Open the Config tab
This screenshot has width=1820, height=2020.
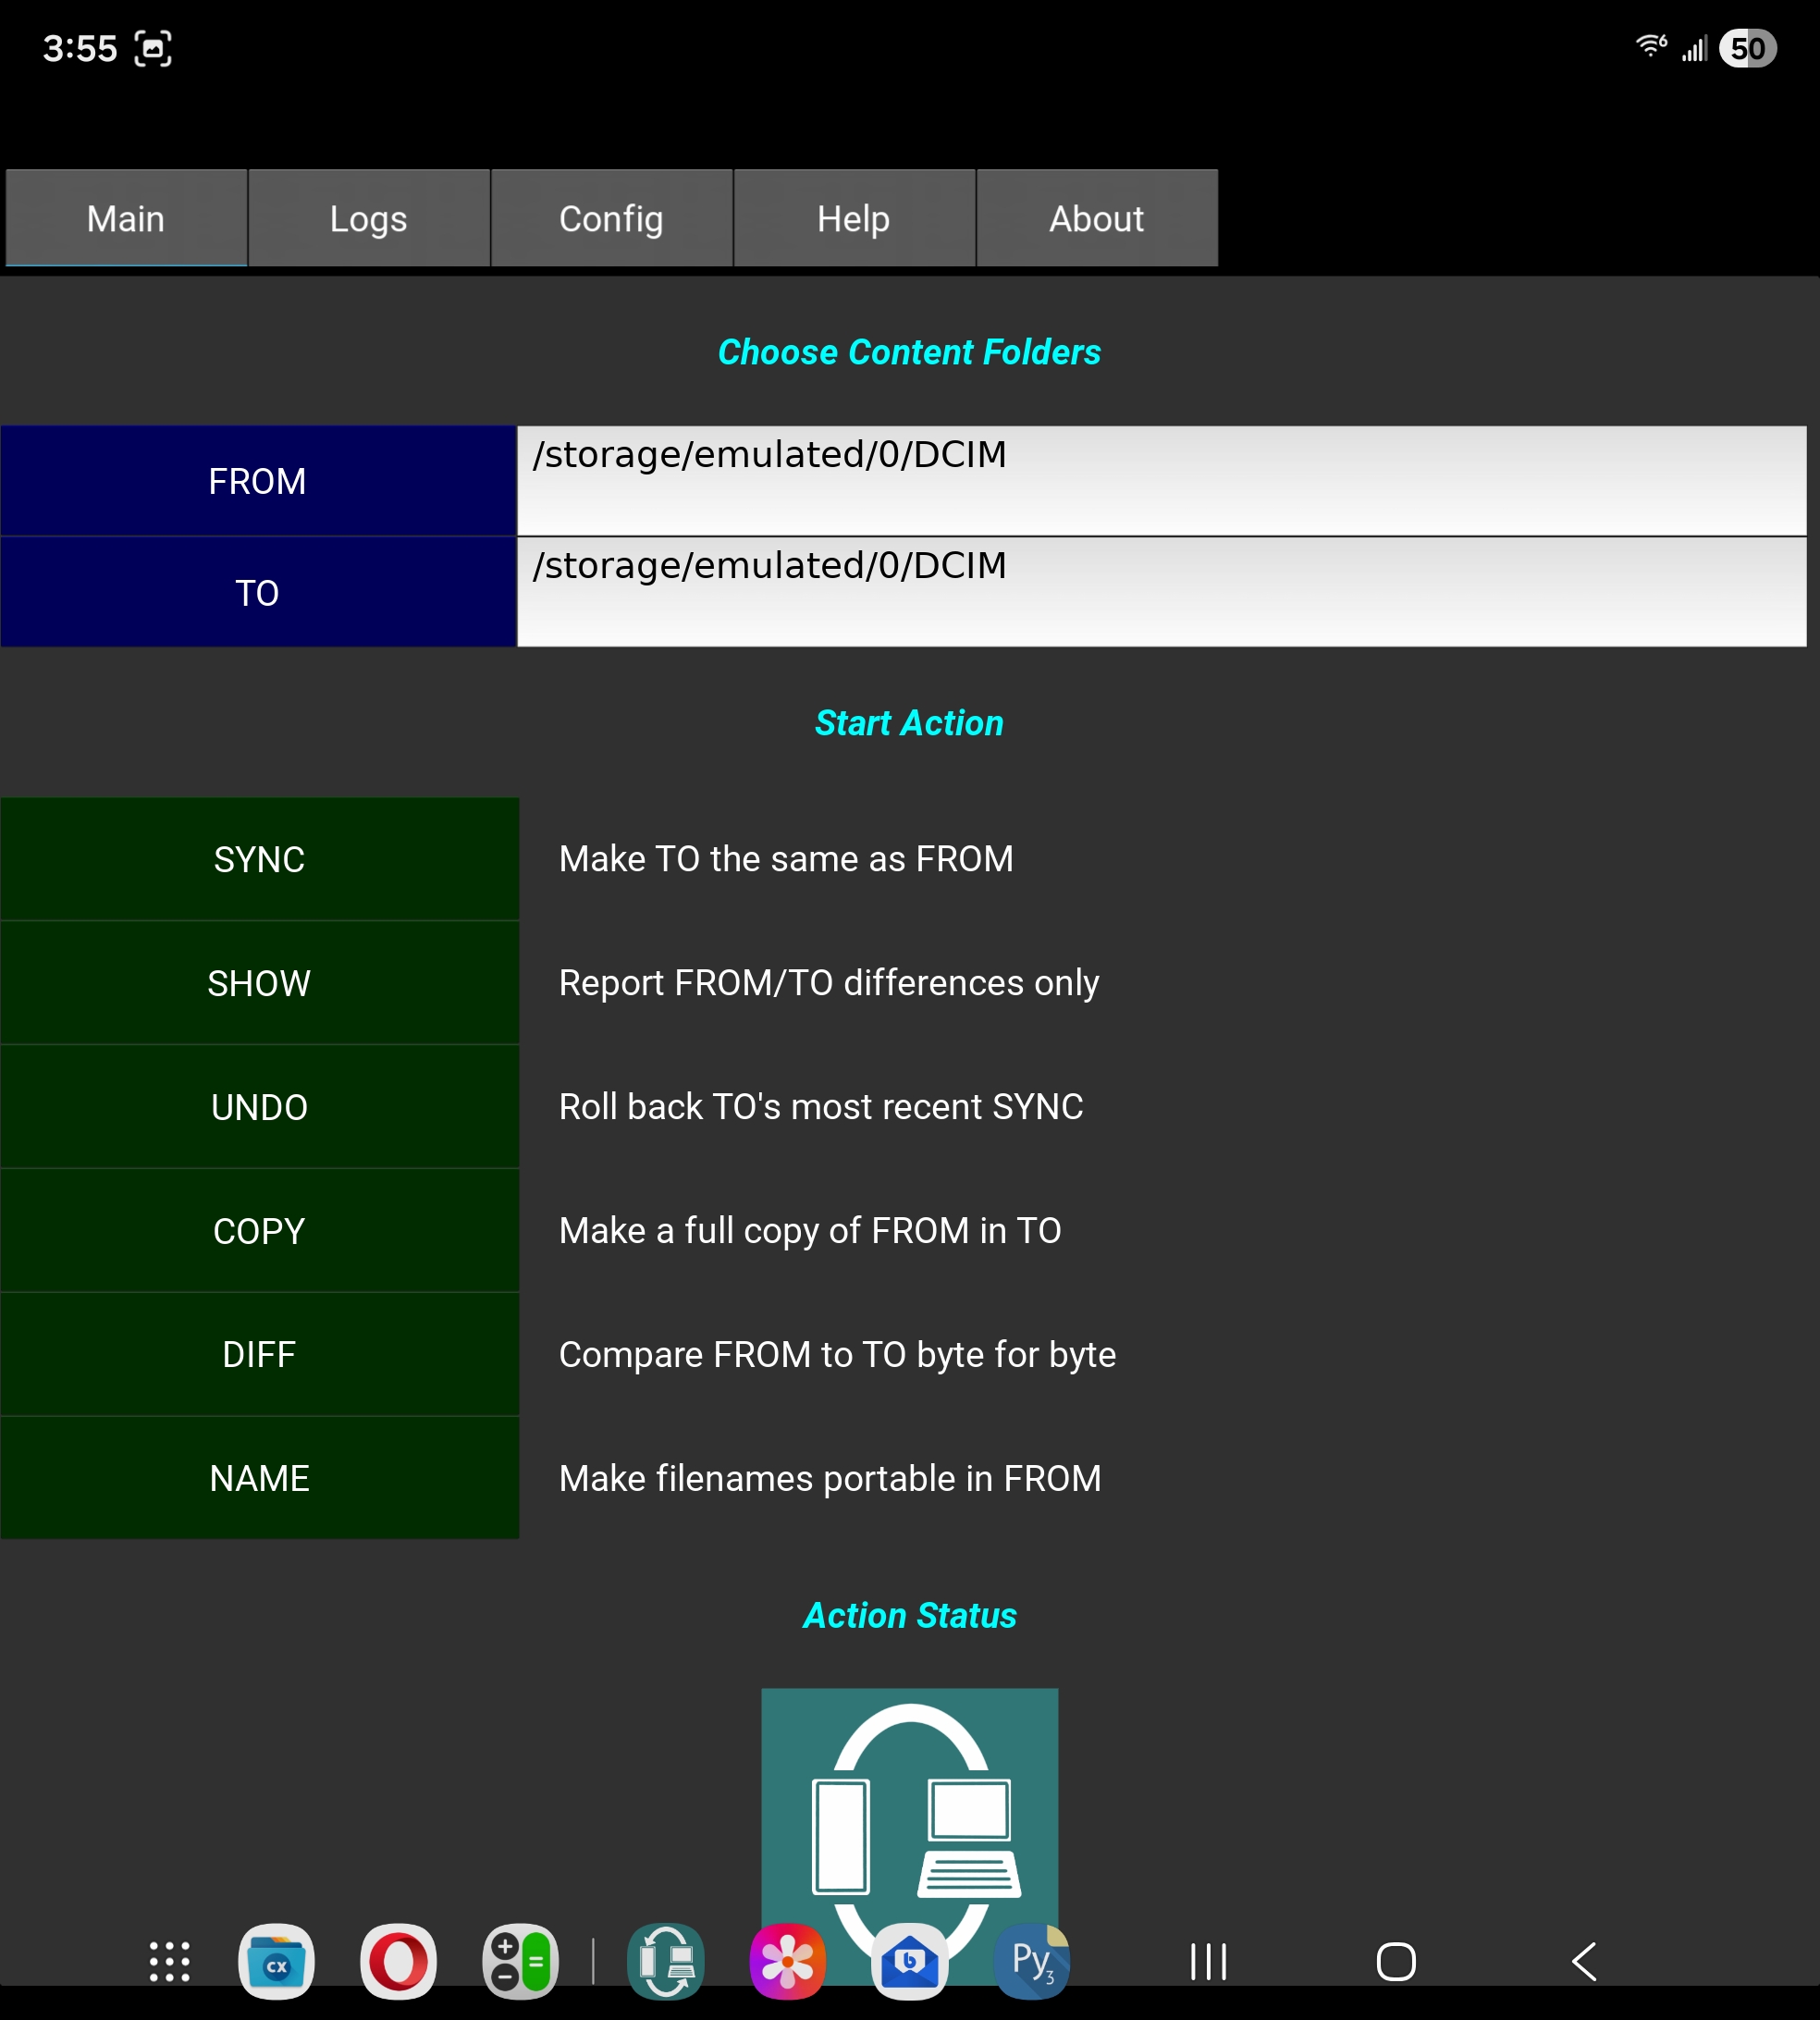pyautogui.click(x=611, y=218)
